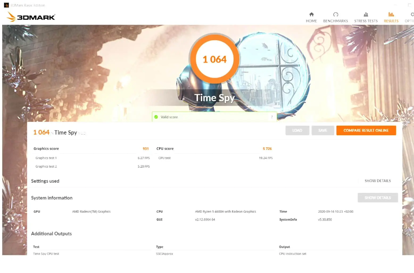Click the 3DMark logo

pos(31,17)
